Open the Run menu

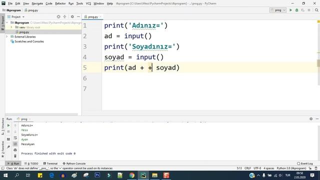tap(71, 3)
